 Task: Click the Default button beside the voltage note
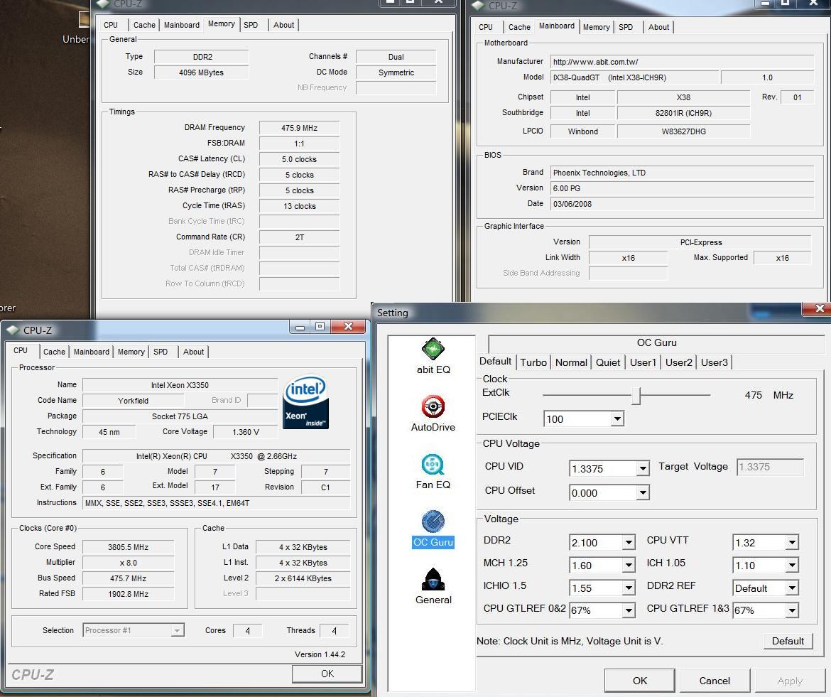788,641
